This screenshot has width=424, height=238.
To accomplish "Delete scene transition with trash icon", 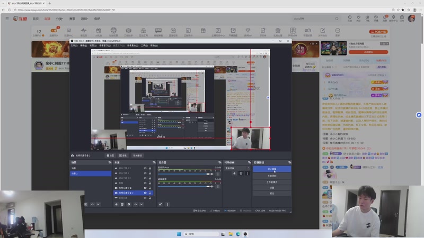I will (241, 173).
